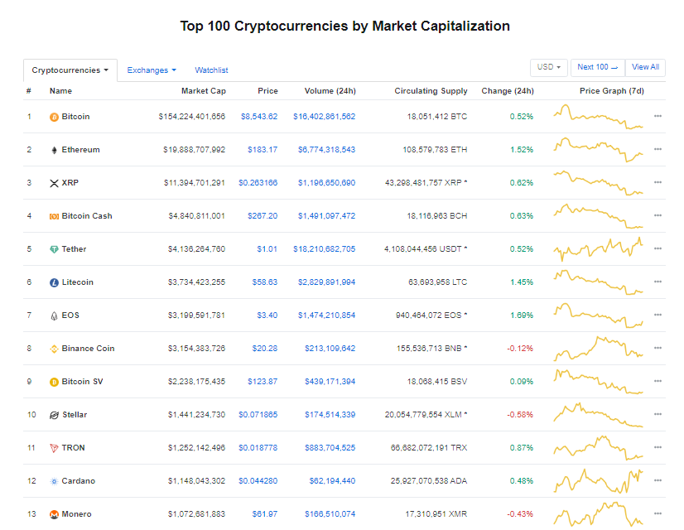Click Litecoin price $58.63
684x530 pixels.
pos(265,282)
